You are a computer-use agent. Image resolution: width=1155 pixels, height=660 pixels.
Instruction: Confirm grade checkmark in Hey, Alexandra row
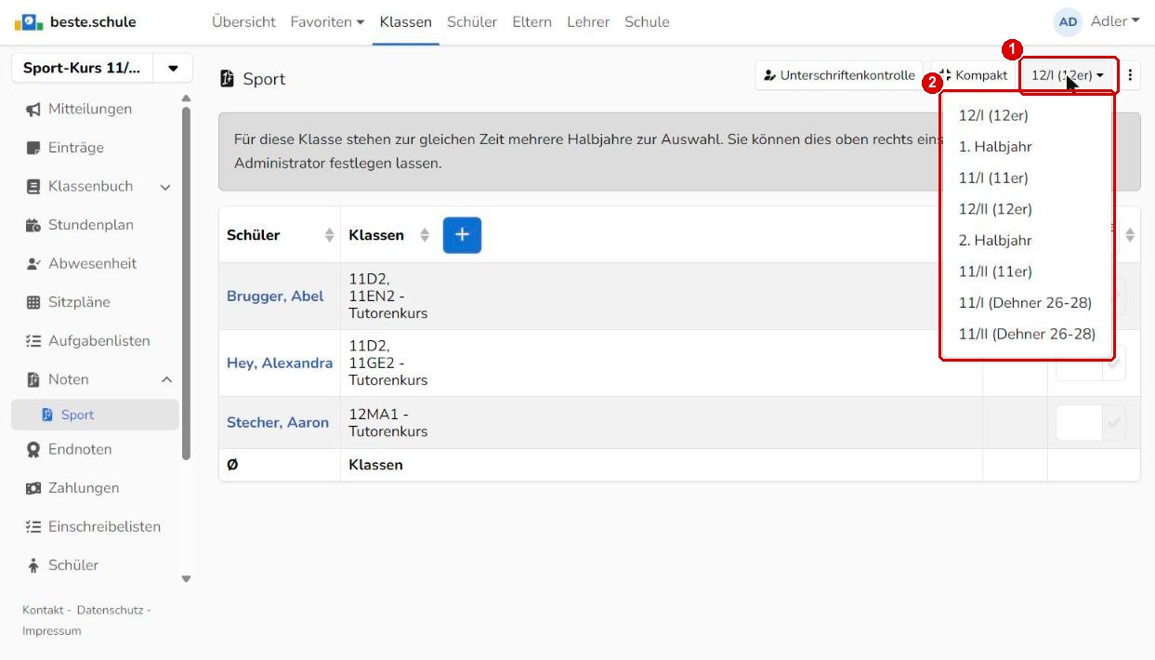[1113, 363]
